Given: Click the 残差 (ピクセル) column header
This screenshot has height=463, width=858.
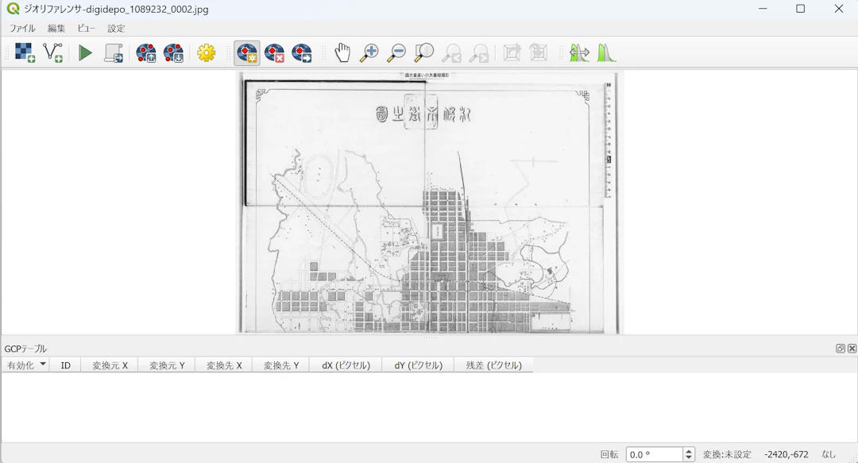Looking at the screenshot, I should pyautogui.click(x=493, y=365).
